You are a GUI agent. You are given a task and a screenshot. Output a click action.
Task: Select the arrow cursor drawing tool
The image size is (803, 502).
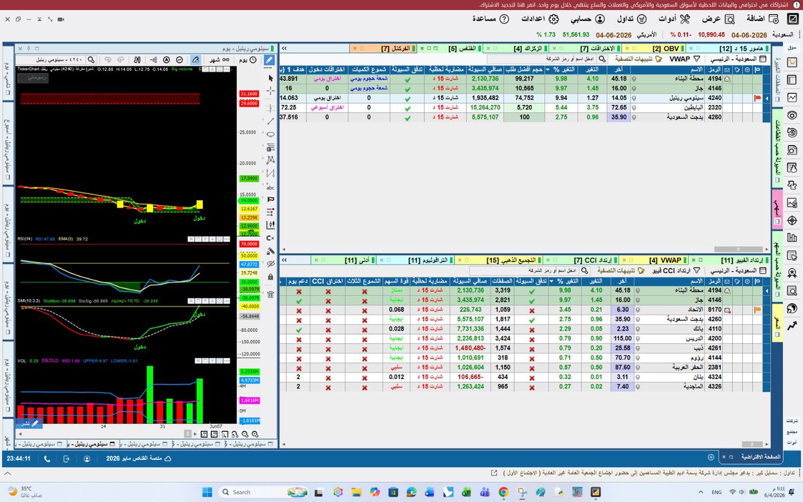(270, 78)
